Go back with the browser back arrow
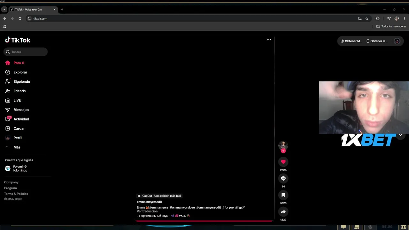Viewport: 409px width, 230px height. (4, 19)
